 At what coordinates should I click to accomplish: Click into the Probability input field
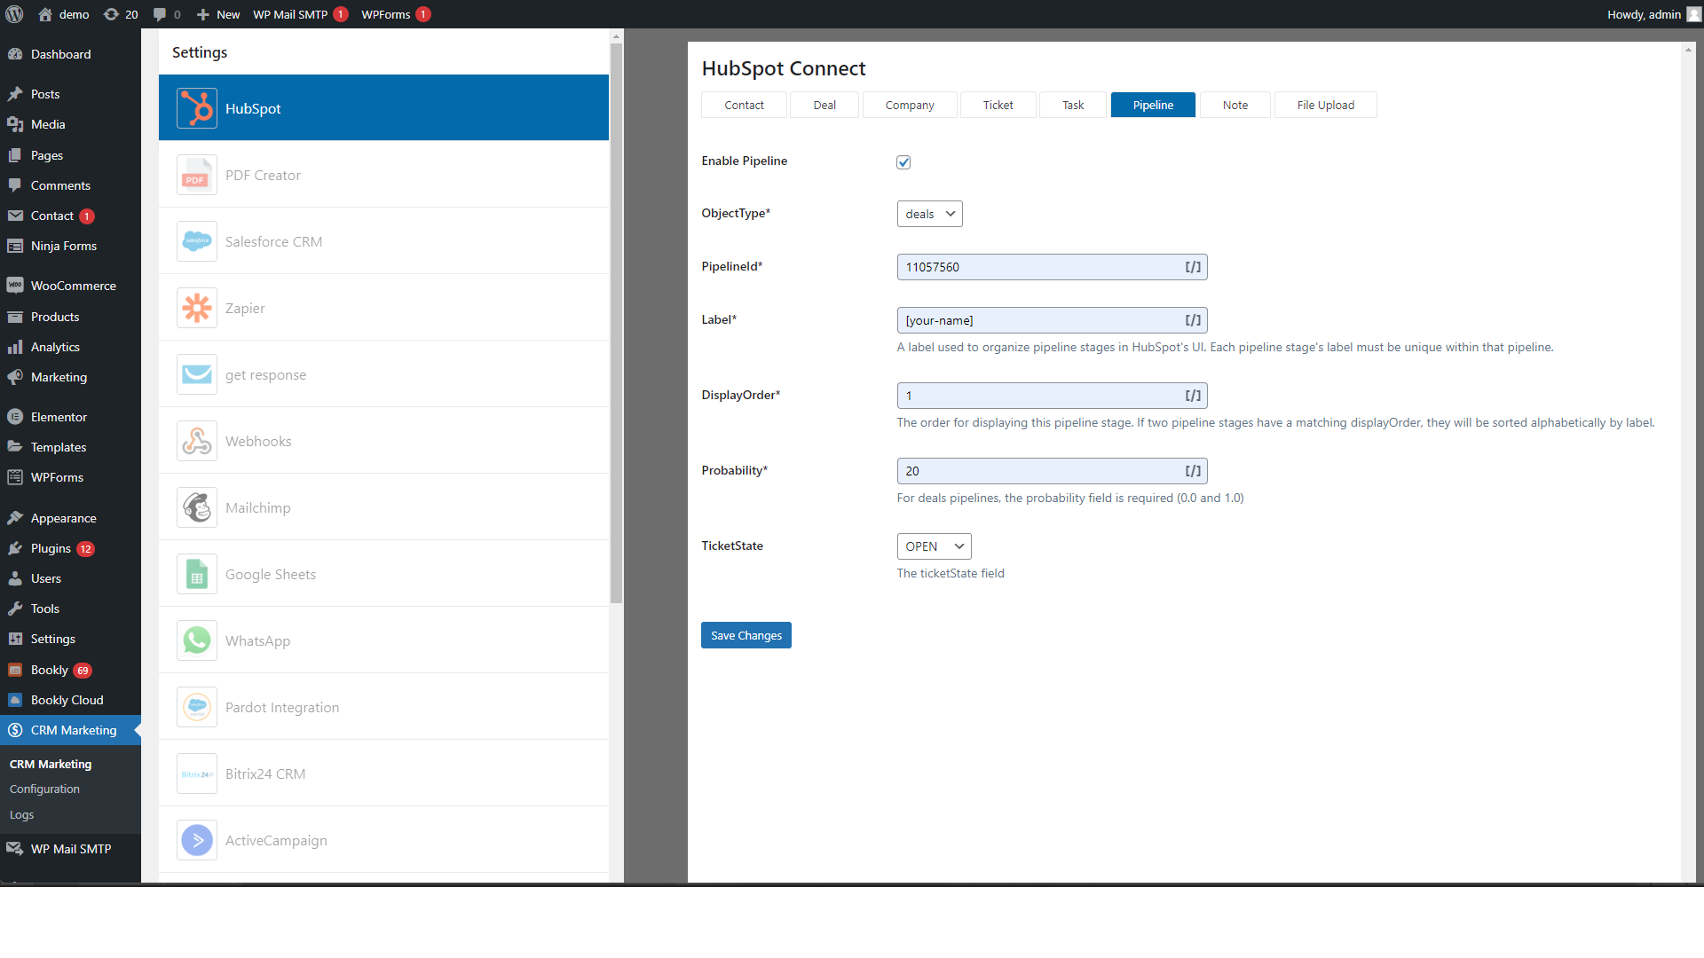click(x=1038, y=471)
